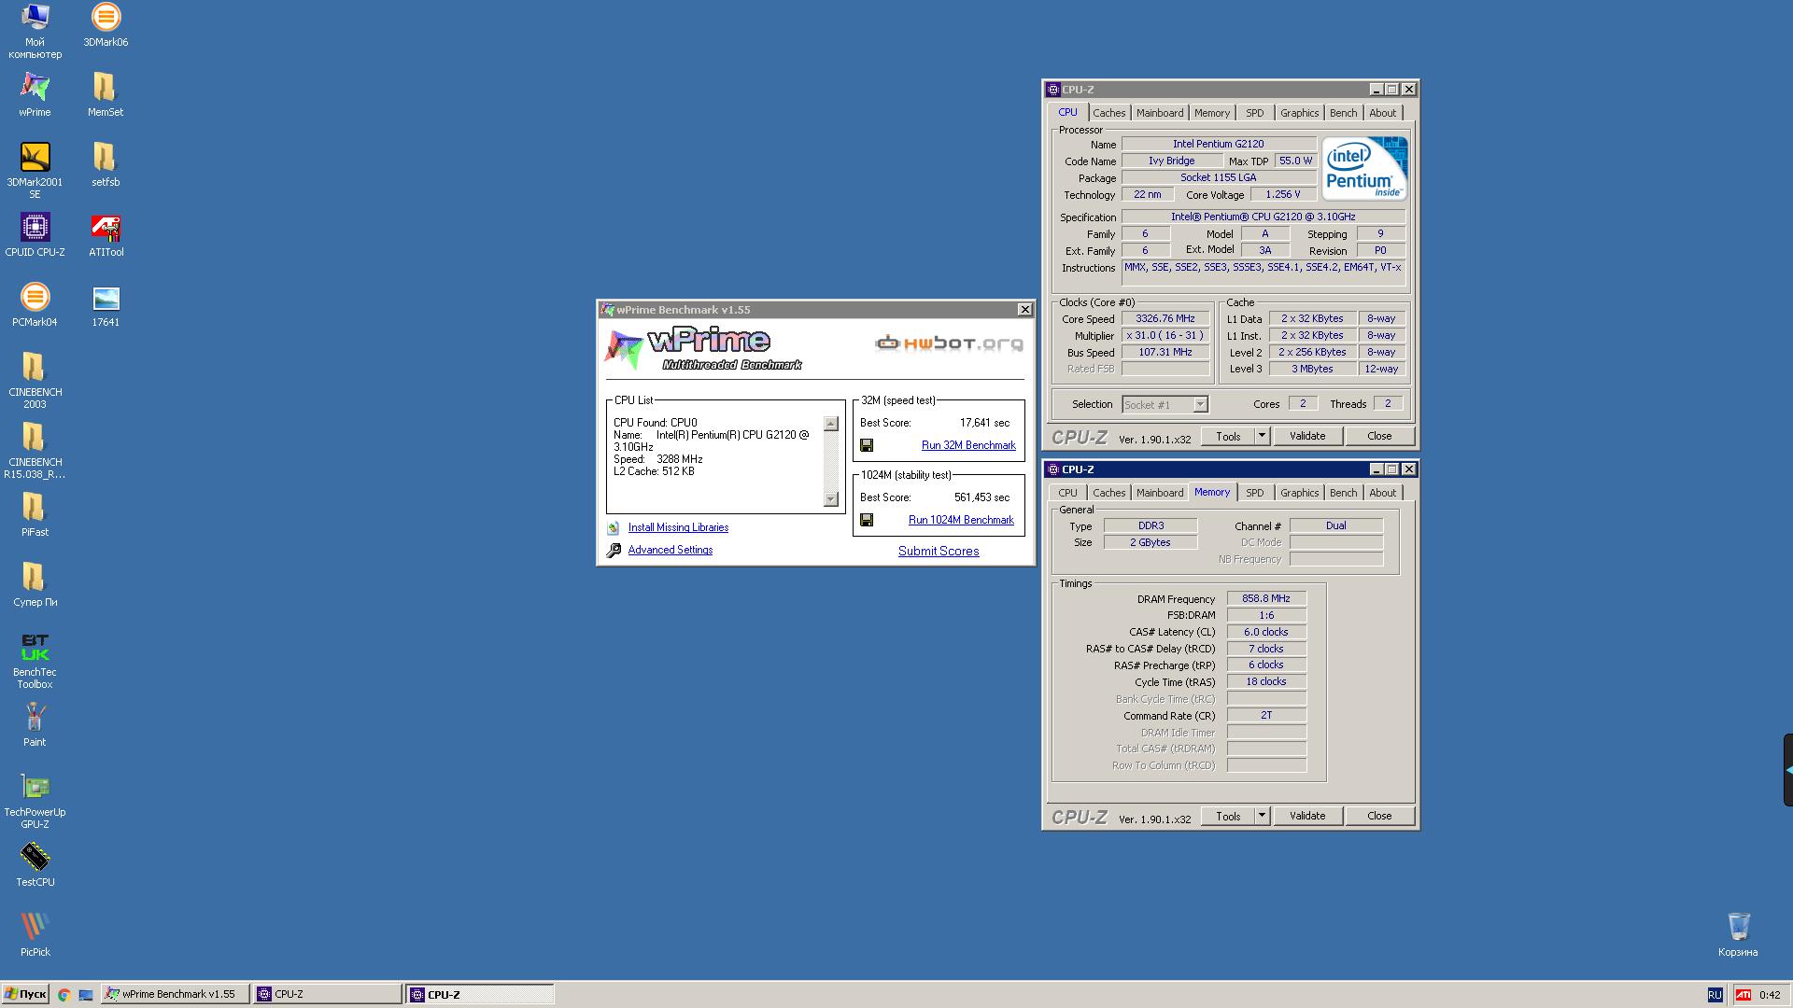Launch the TestCPU desktop shortcut
The image size is (1793, 1008).
pos(35,864)
